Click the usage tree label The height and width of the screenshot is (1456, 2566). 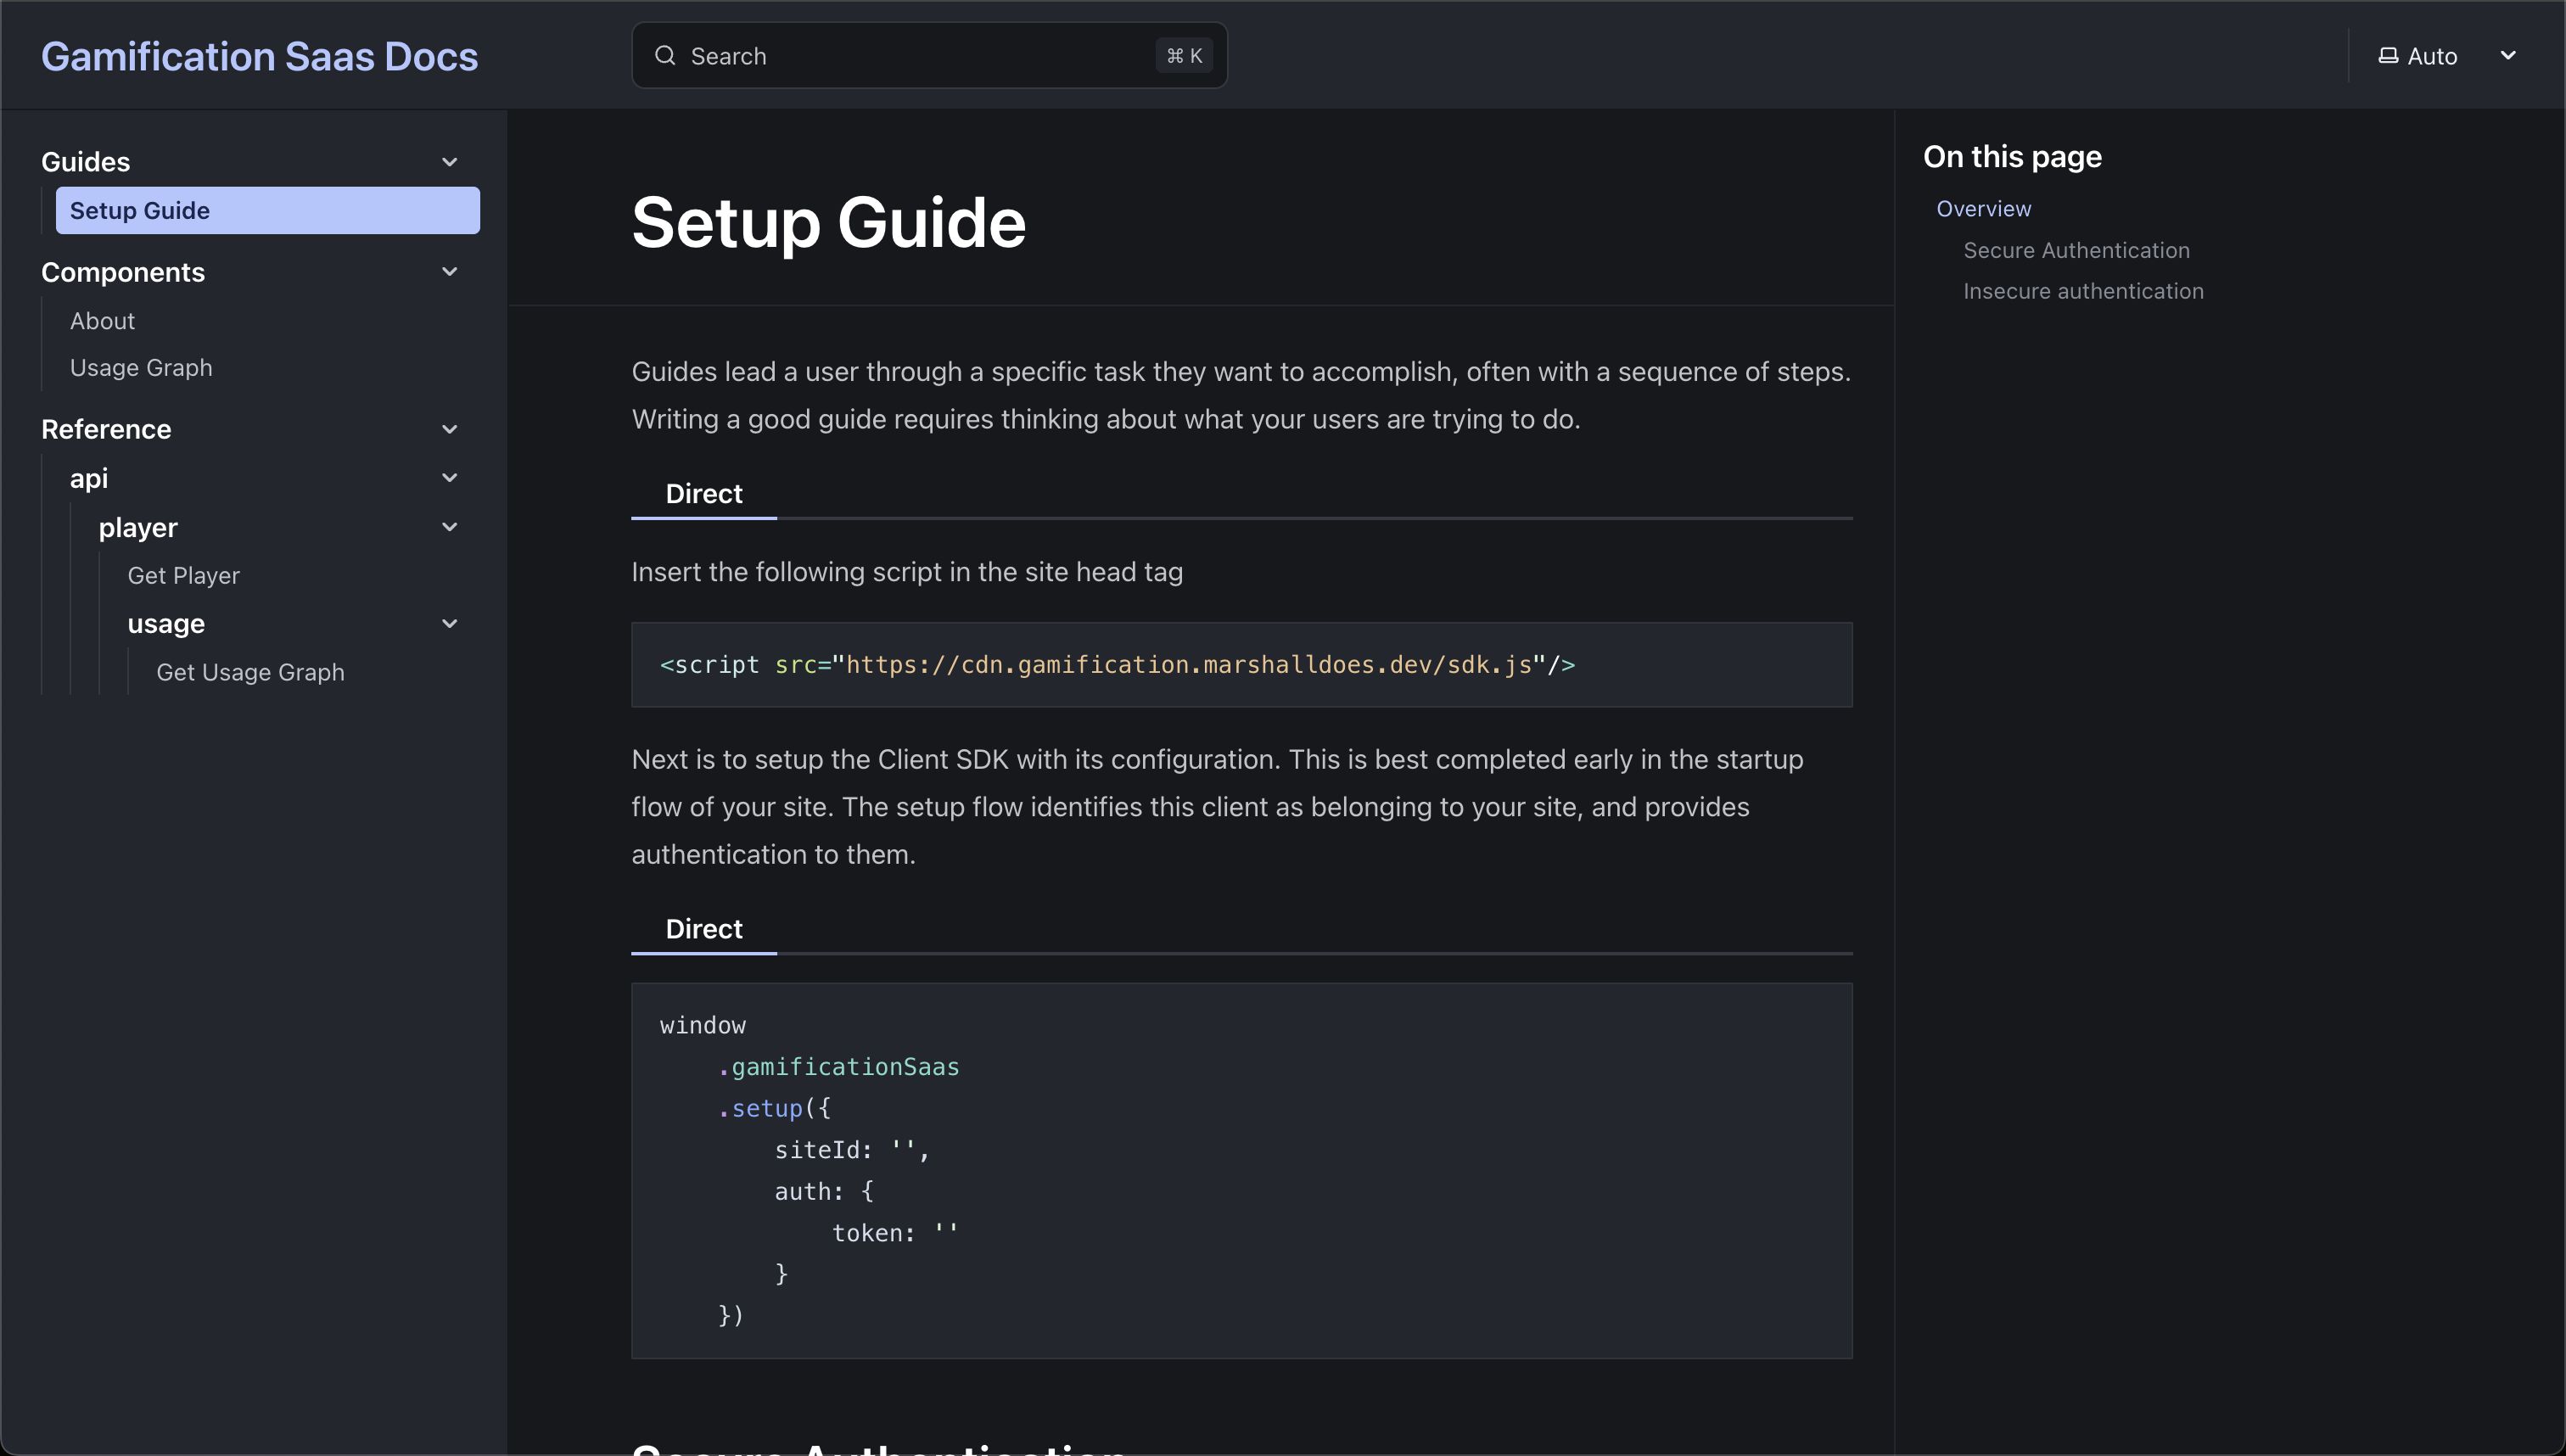click(166, 624)
